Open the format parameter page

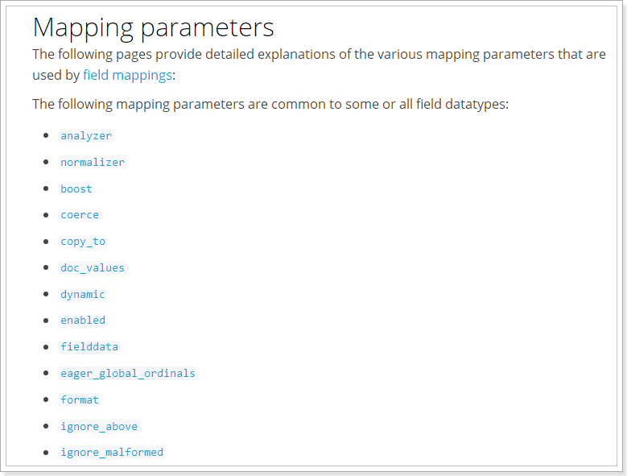[80, 399]
